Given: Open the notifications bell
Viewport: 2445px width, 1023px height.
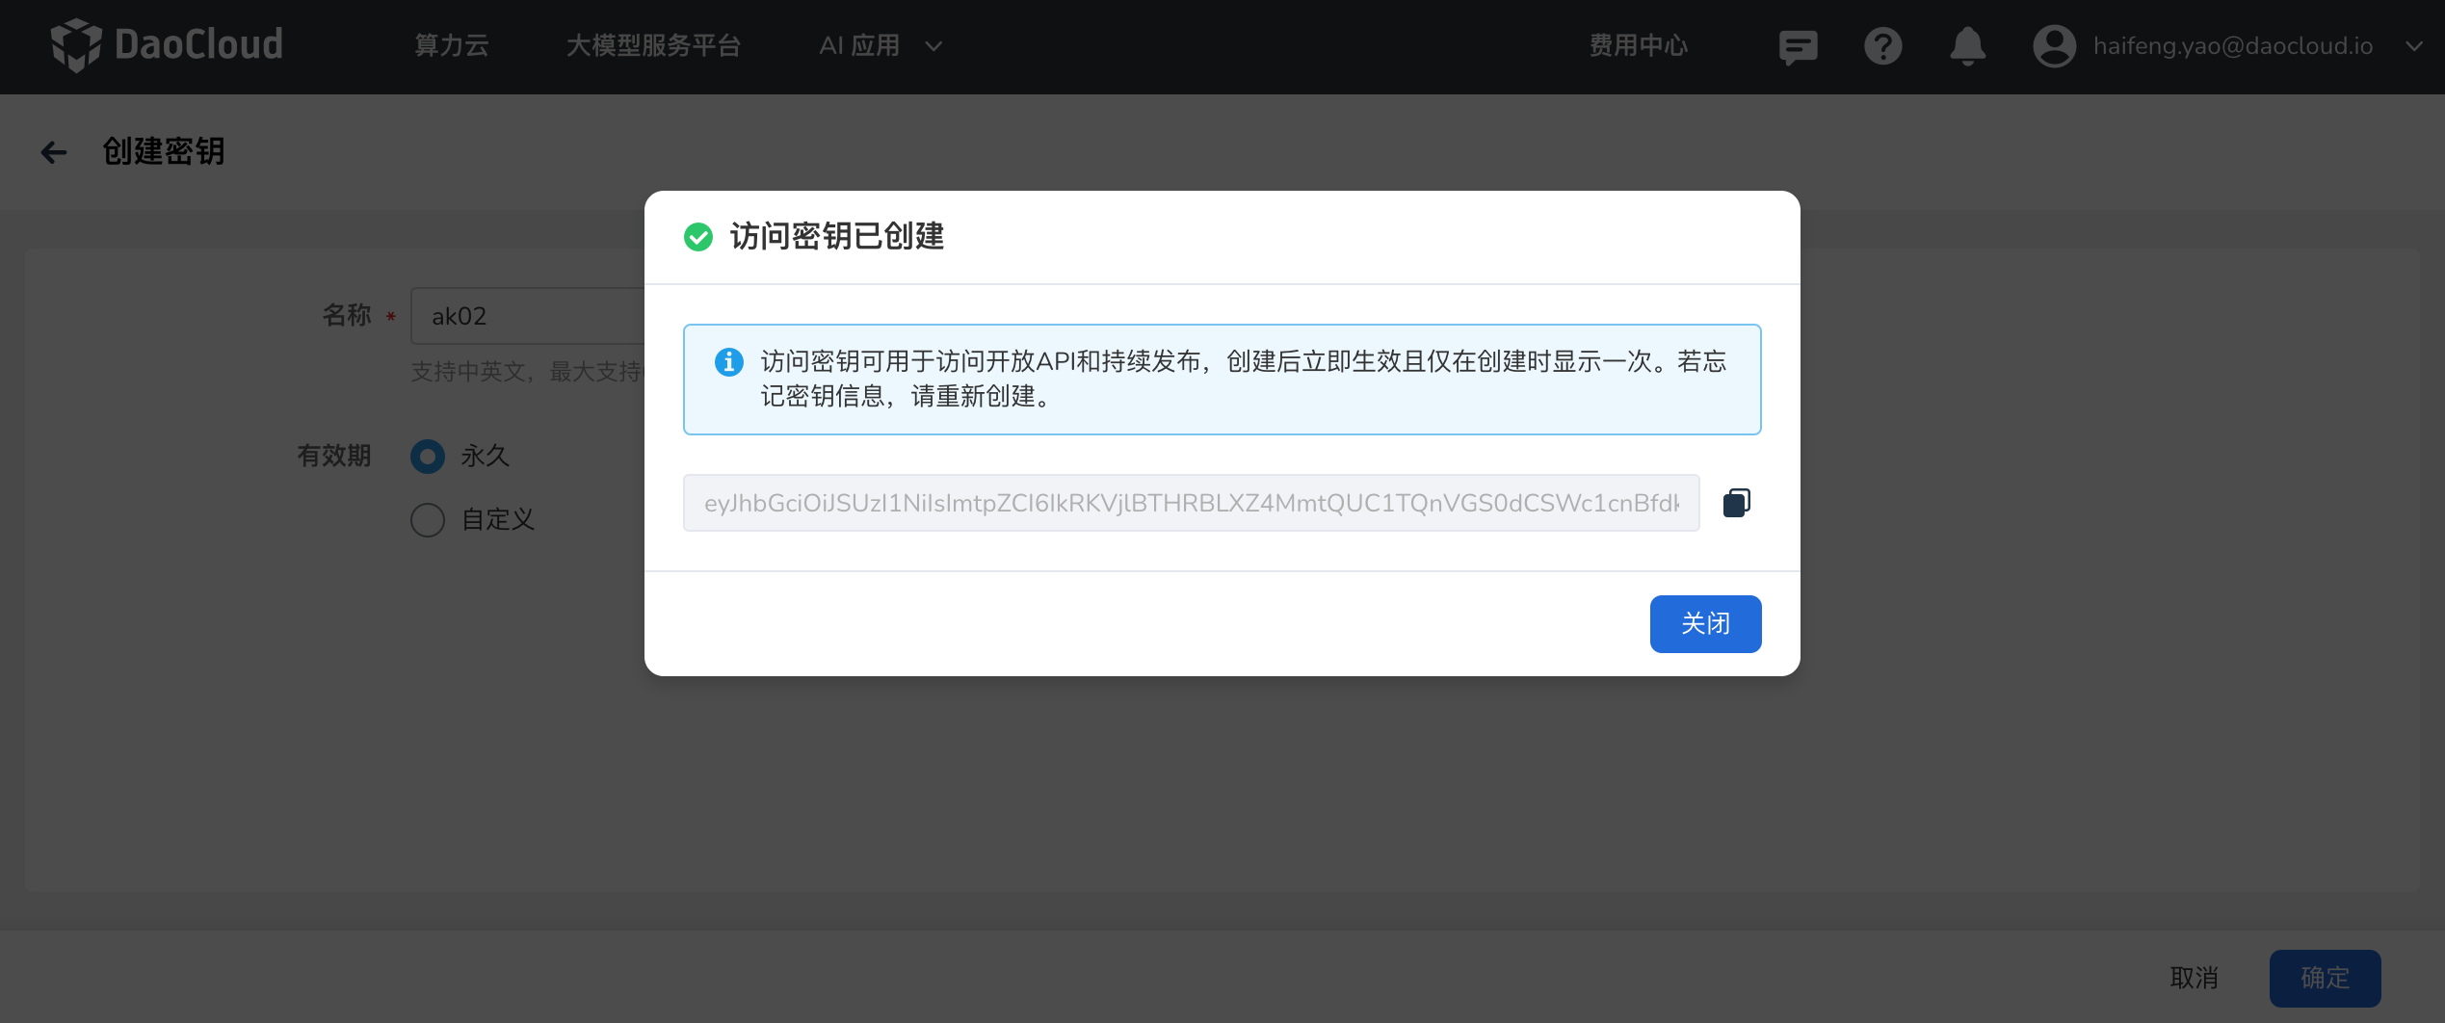Looking at the screenshot, I should (x=1967, y=46).
